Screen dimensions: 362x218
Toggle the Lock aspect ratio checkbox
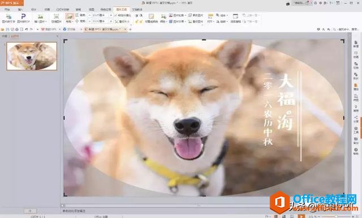pos(116,15)
